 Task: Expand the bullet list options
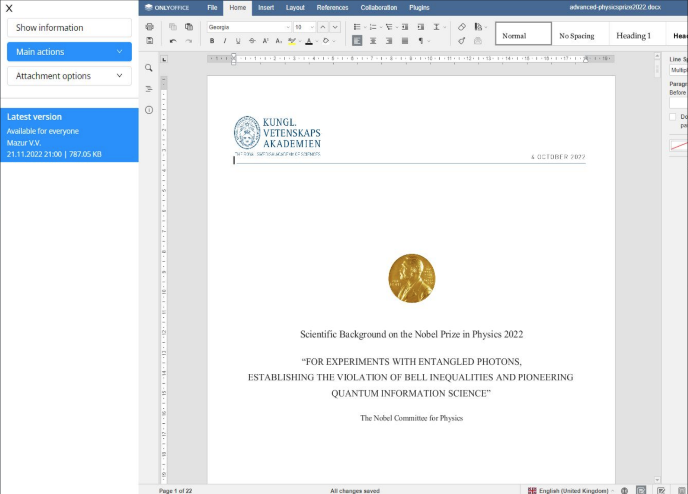(365, 27)
